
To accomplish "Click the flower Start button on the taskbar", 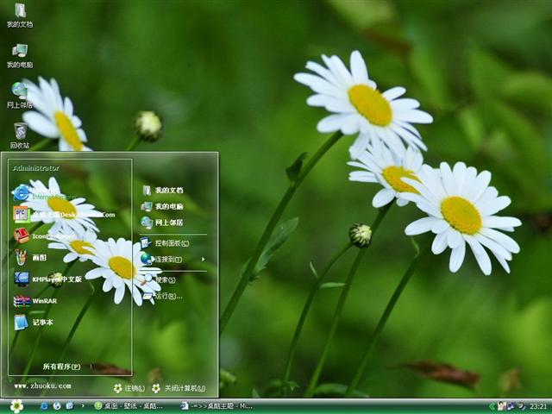I will (x=16, y=405).
